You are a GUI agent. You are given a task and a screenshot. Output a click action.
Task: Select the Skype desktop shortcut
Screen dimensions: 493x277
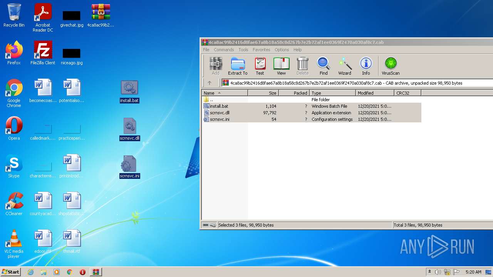14,166
